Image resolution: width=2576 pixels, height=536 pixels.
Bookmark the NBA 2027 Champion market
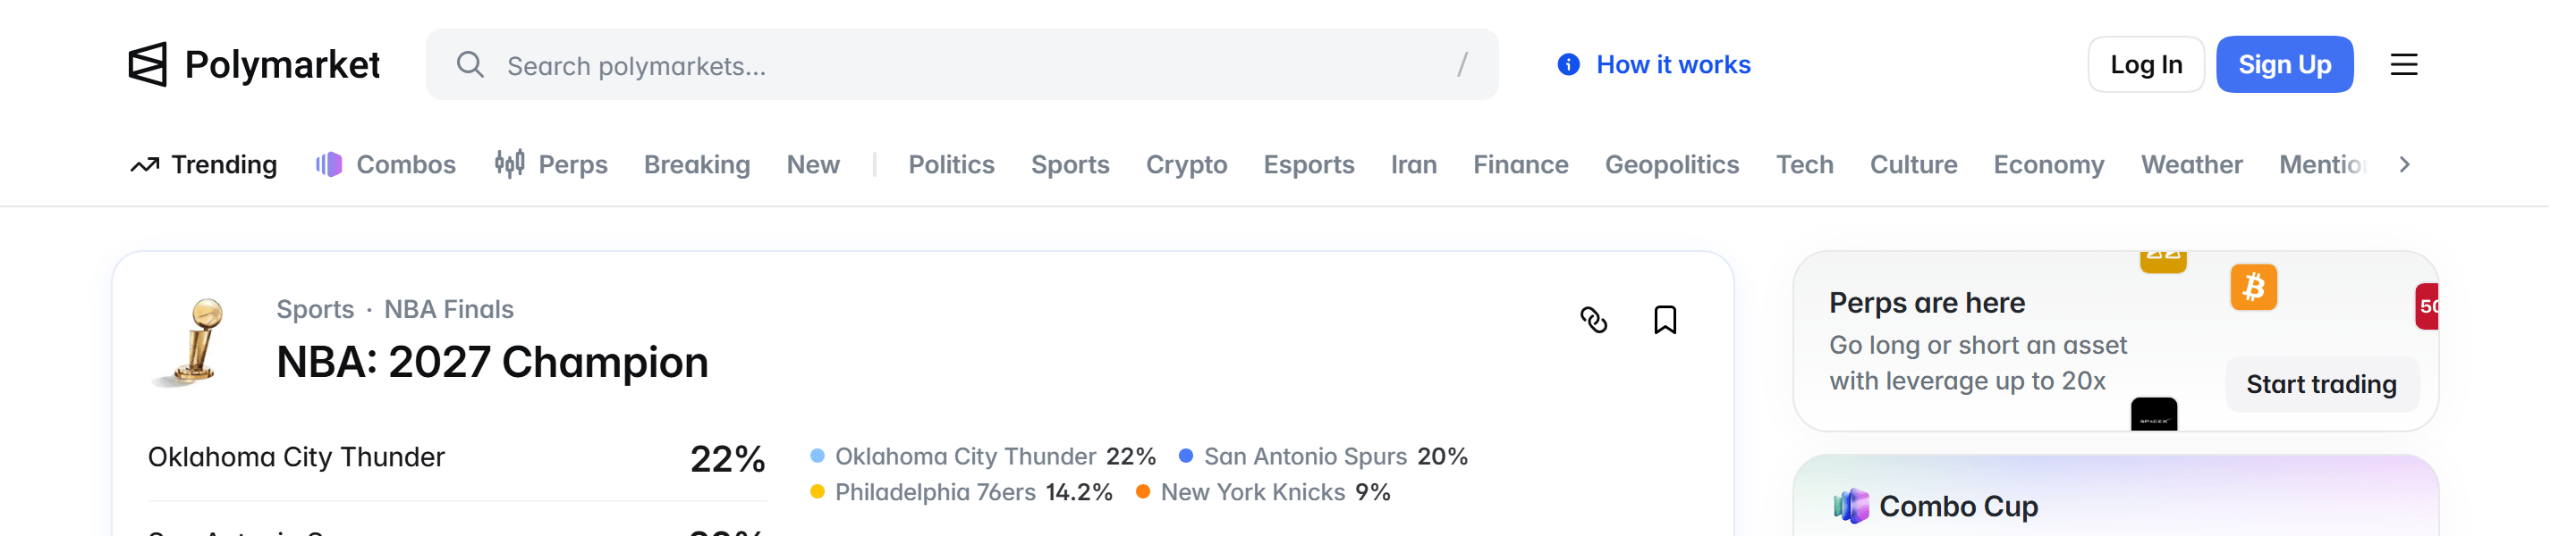tap(1664, 320)
